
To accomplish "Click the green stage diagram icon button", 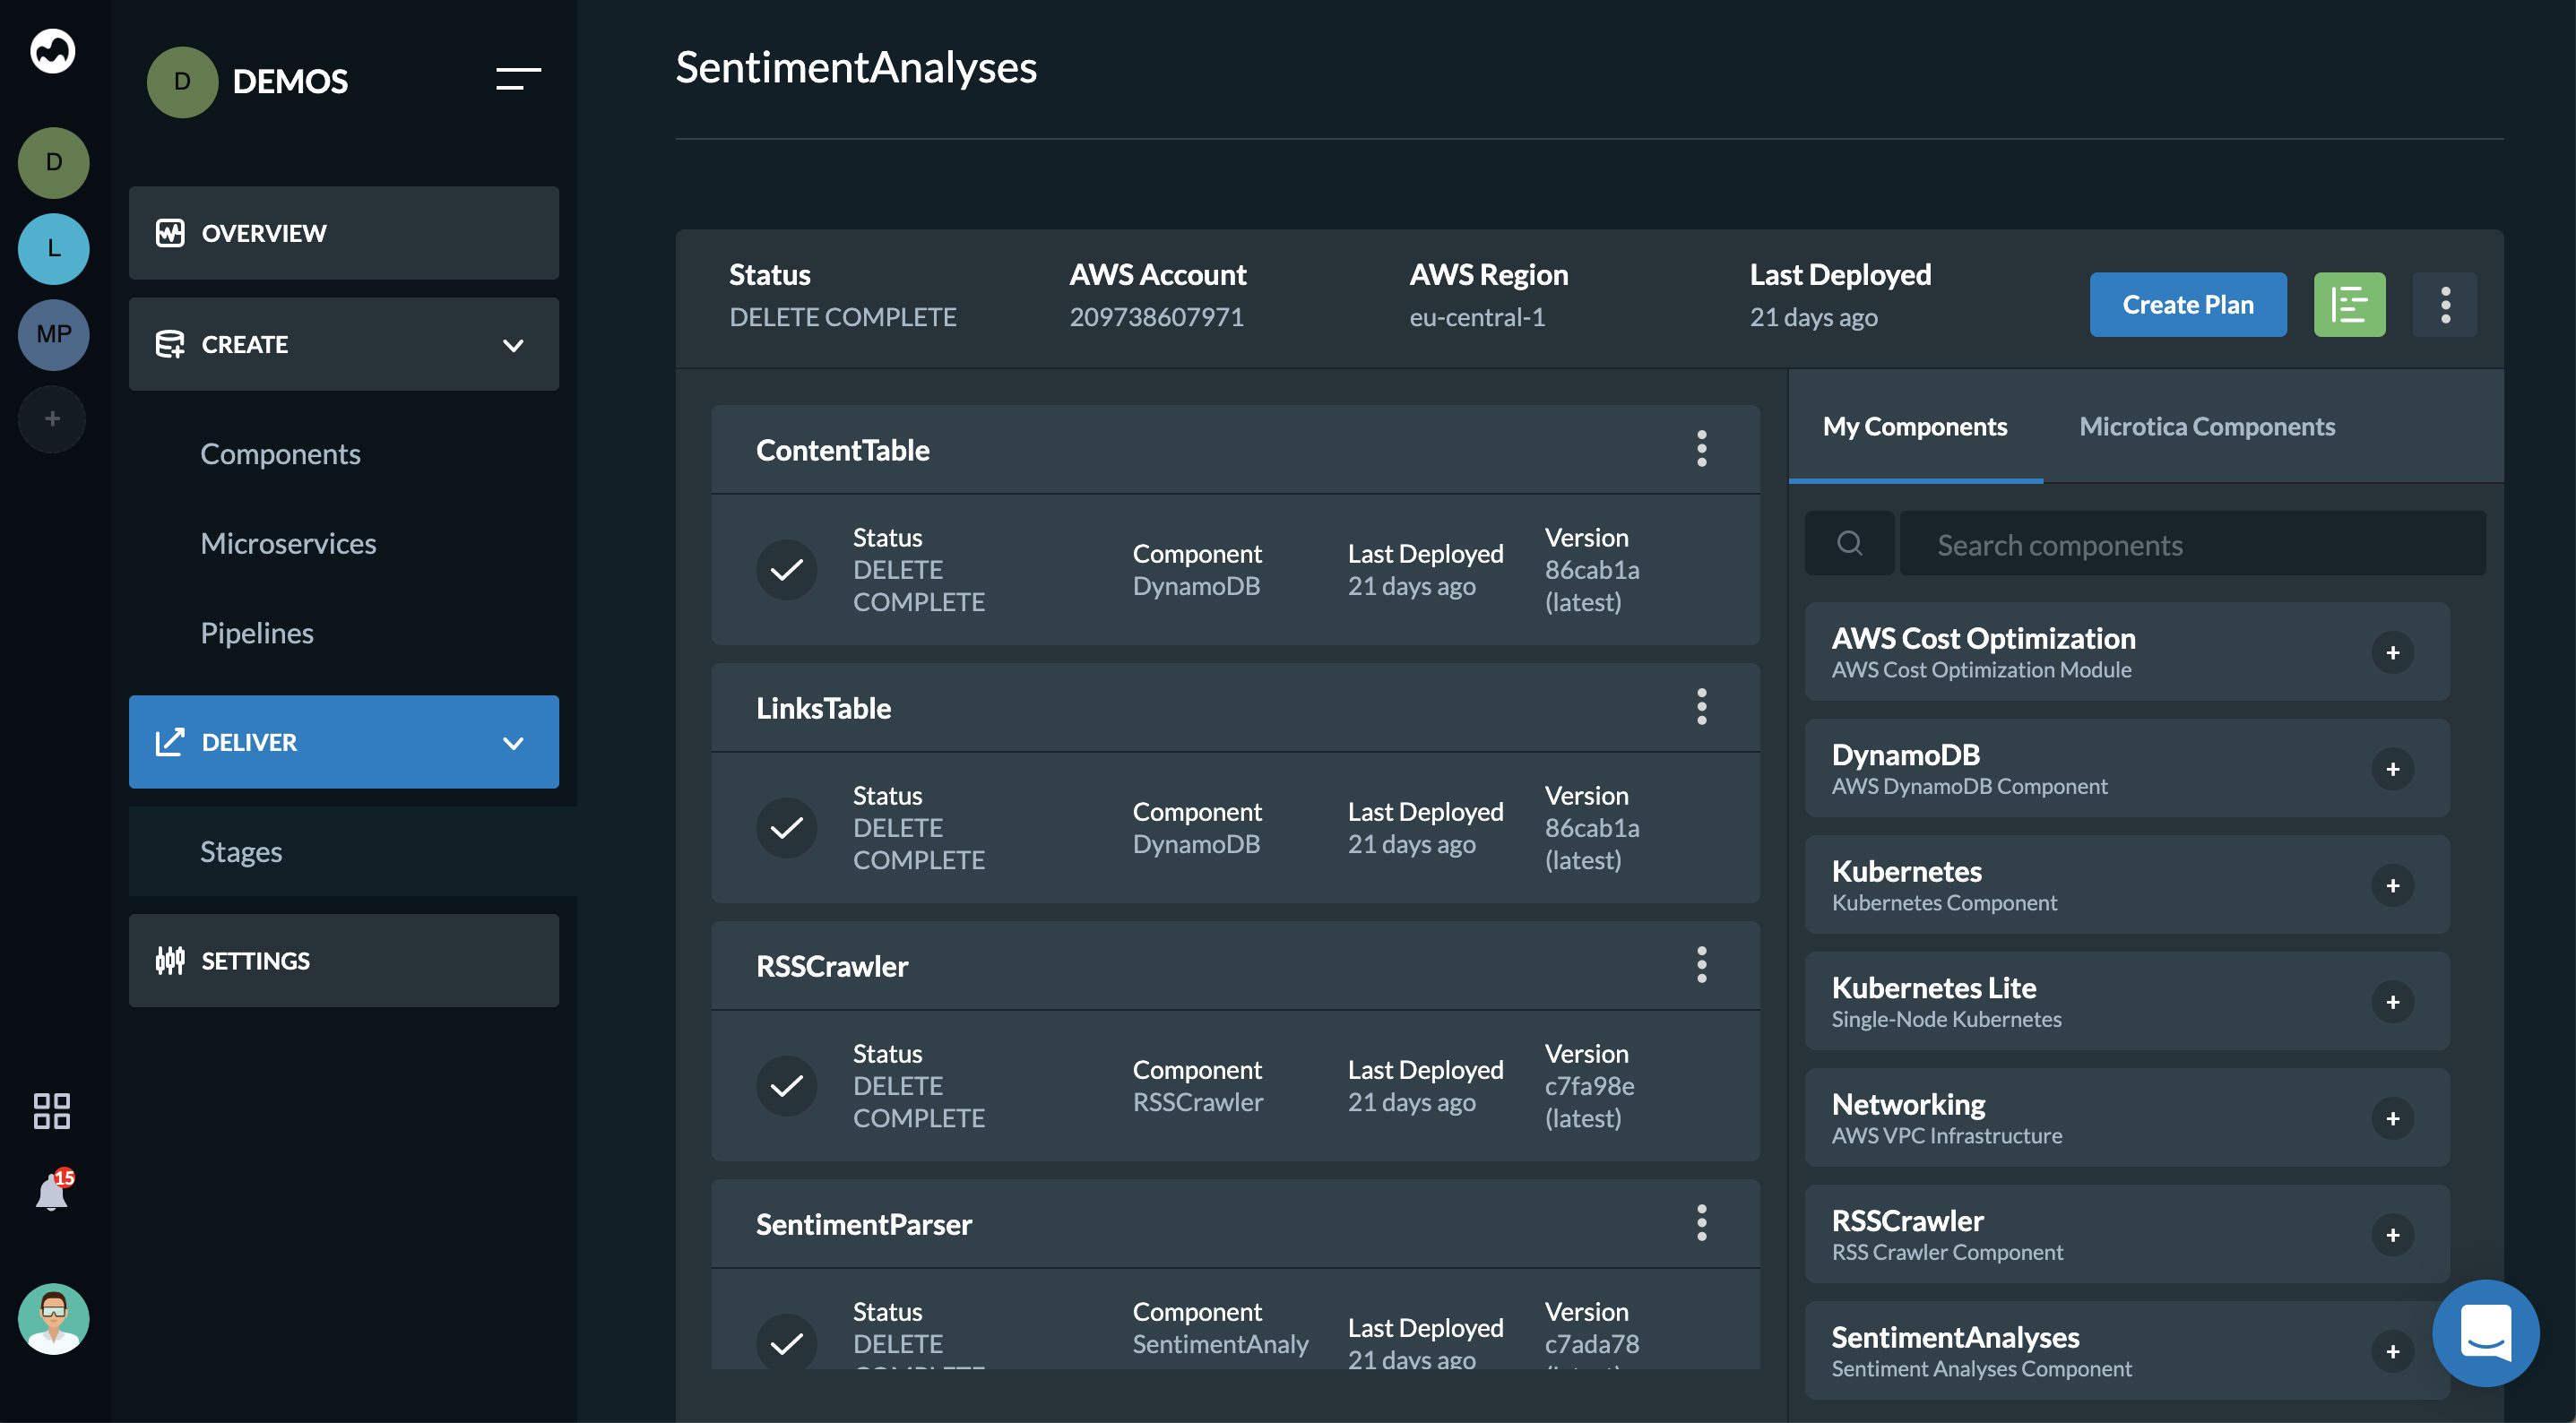I will tap(2349, 305).
